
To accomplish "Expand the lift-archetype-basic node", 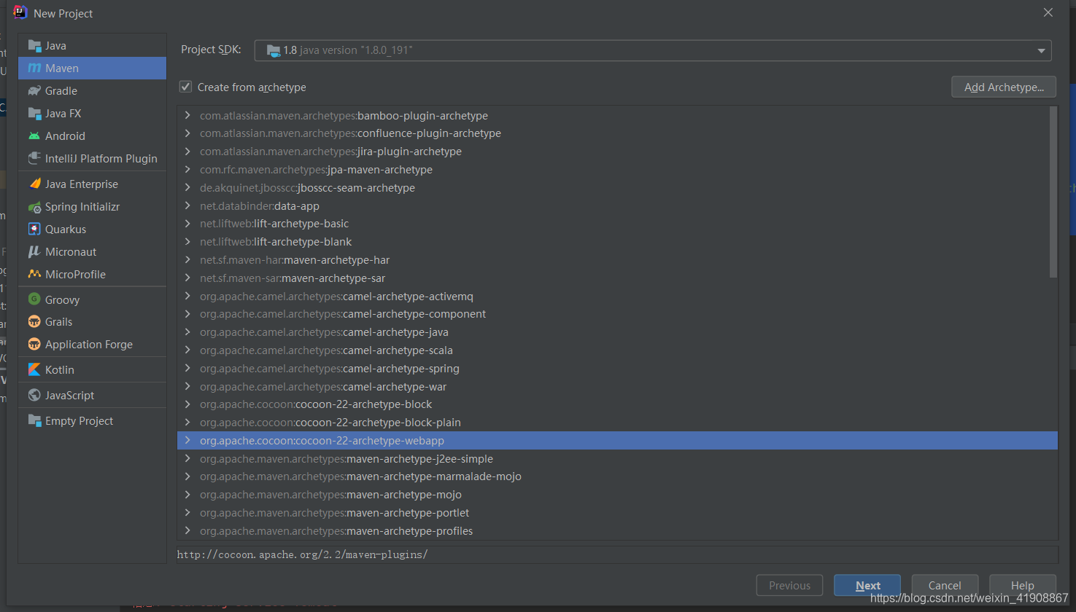I will [x=187, y=224].
